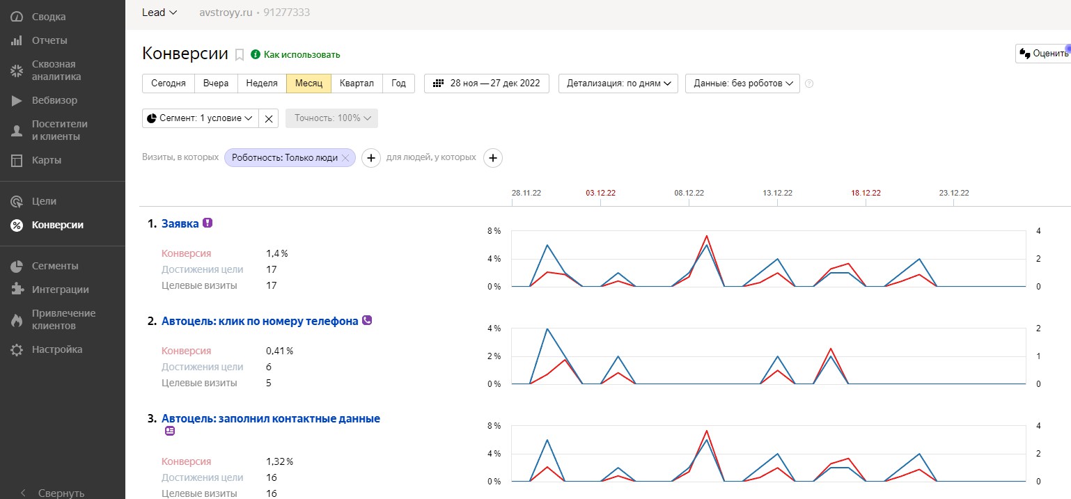Expand the Lead counter dropdown
Viewport: 1071px width, 499px height.
[159, 13]
